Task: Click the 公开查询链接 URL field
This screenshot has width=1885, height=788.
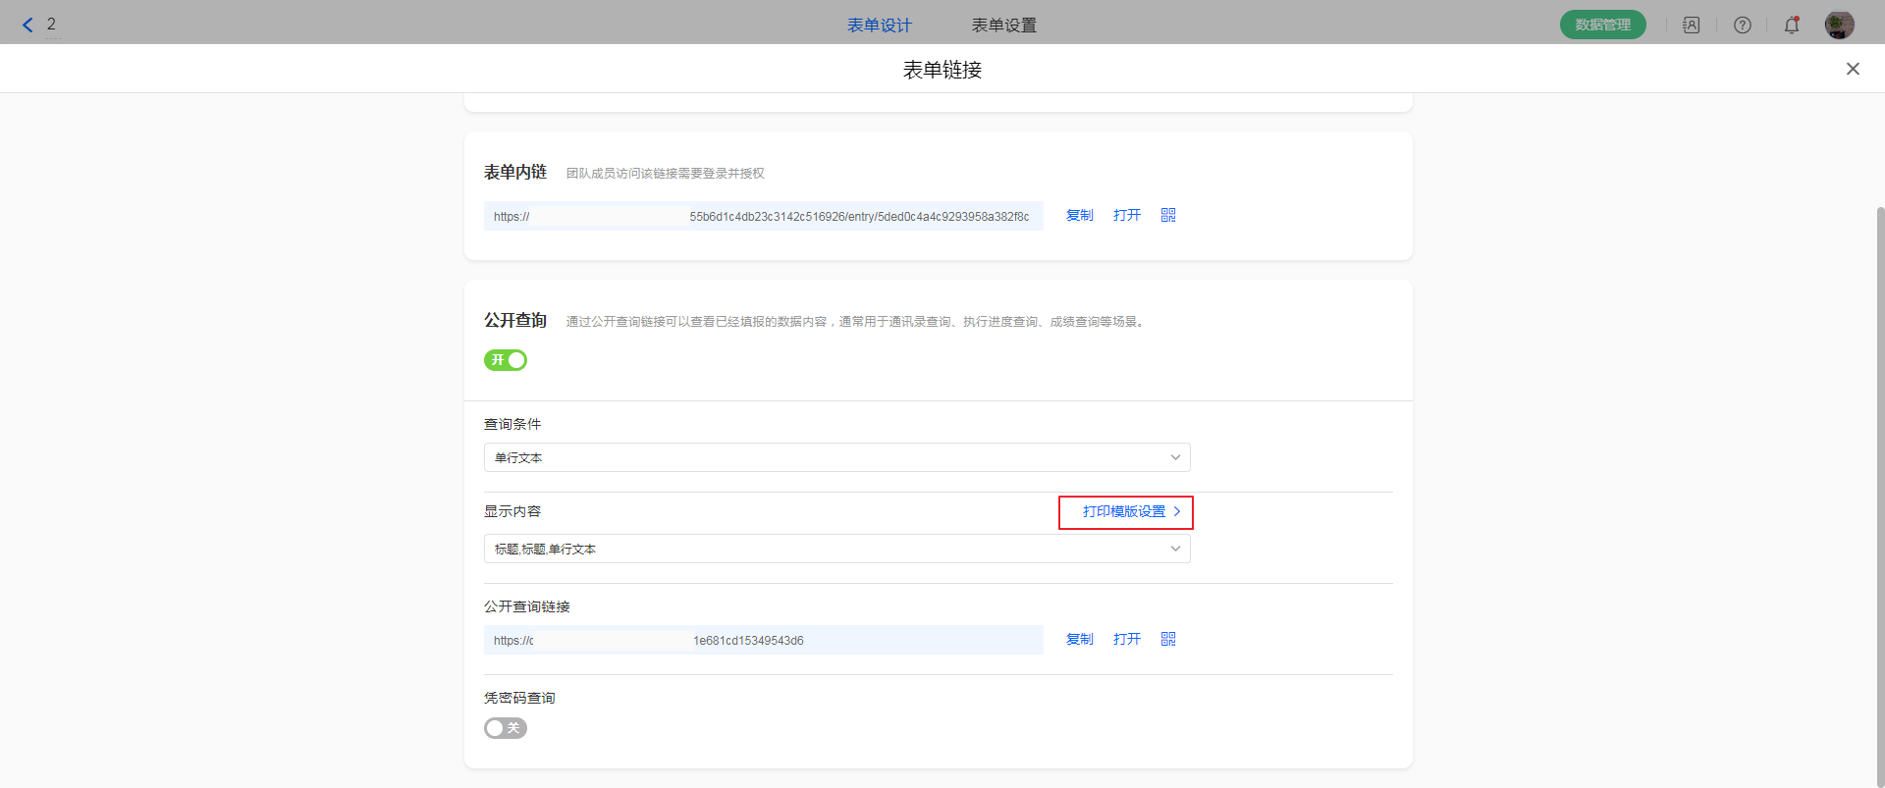Action: click(763, 640)
